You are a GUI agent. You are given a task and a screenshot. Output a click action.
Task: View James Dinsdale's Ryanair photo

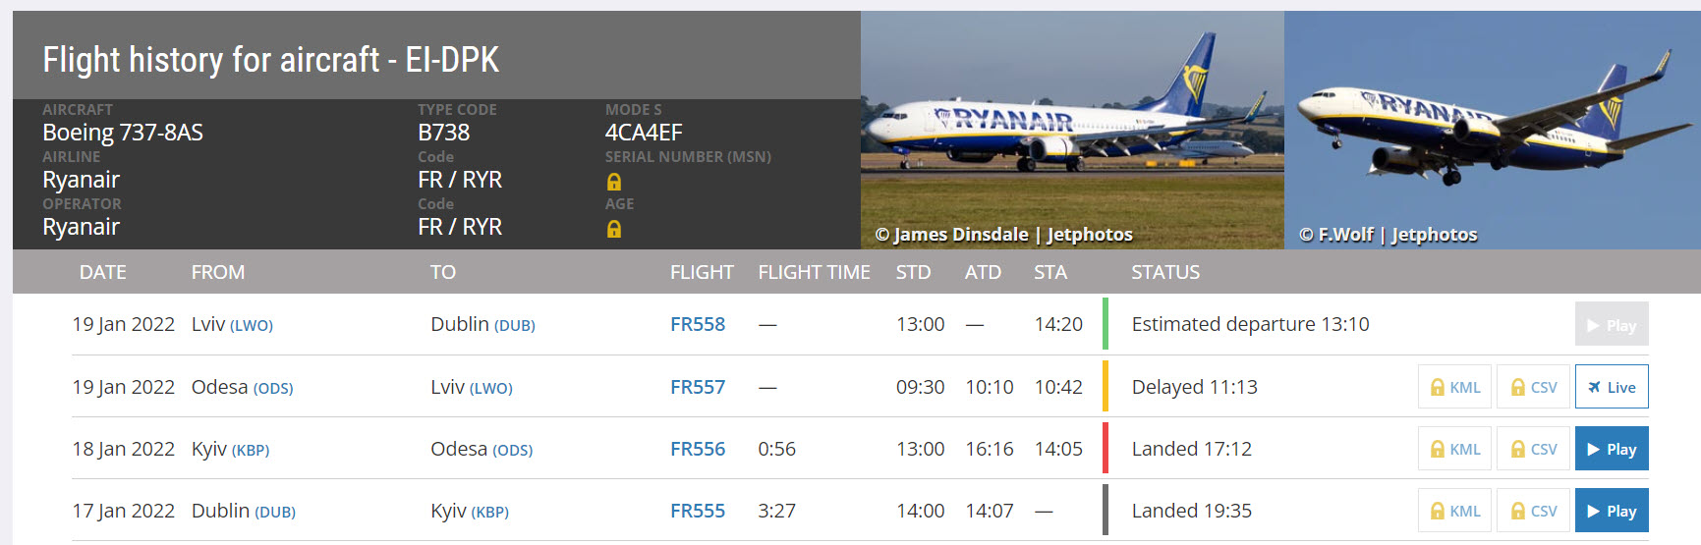click(1071, 130)
